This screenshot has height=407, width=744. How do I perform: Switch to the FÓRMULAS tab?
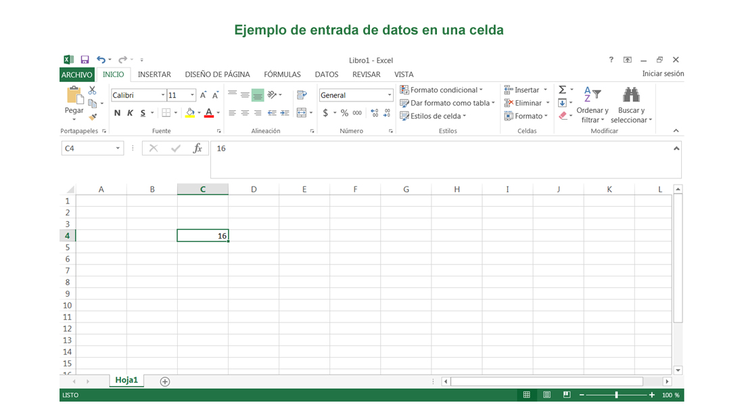[x=282, y=74]
